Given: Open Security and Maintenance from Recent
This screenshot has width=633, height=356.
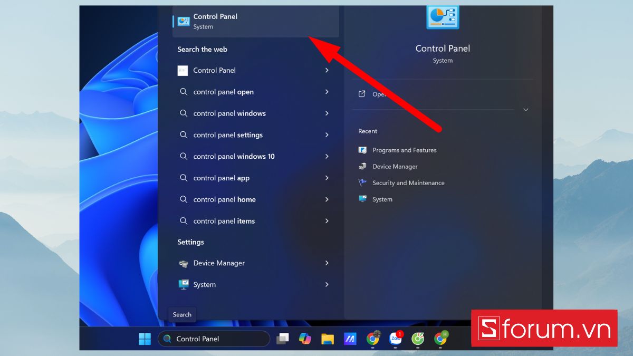Looking at the screenshot, I should (401, 183).
